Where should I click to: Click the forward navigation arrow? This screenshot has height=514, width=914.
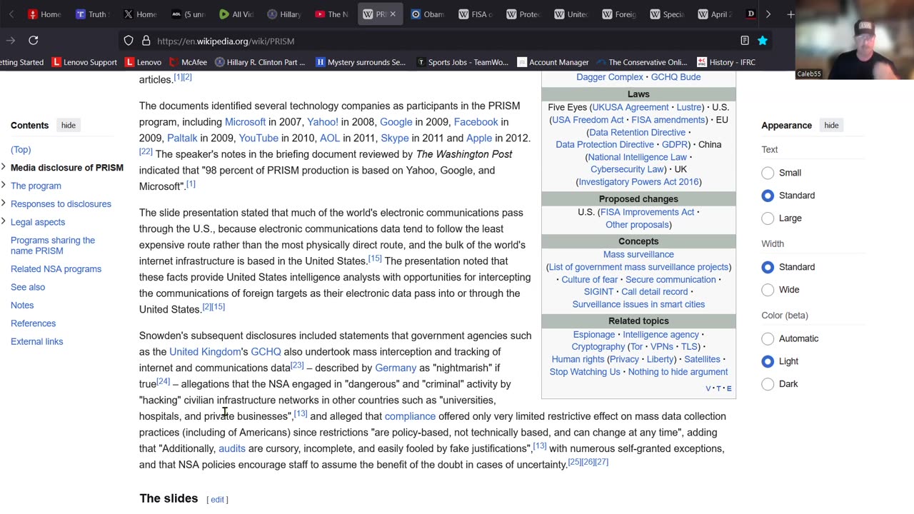click(x=10, y=41)
